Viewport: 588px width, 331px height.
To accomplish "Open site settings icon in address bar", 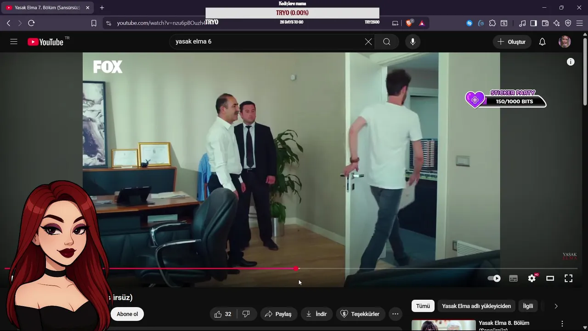I will 108,23.
